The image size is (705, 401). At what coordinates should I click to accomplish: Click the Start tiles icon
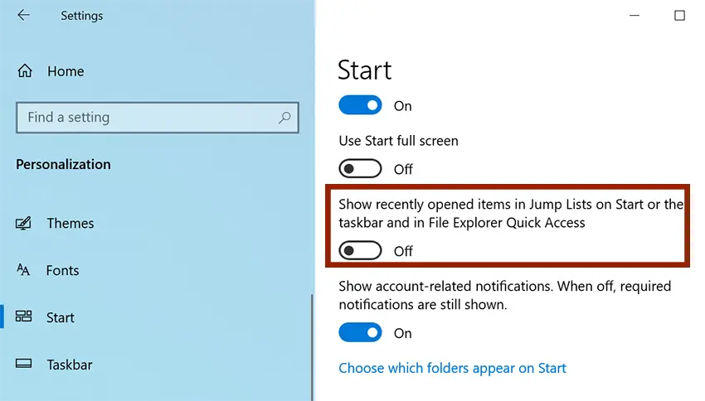(23, 316)
